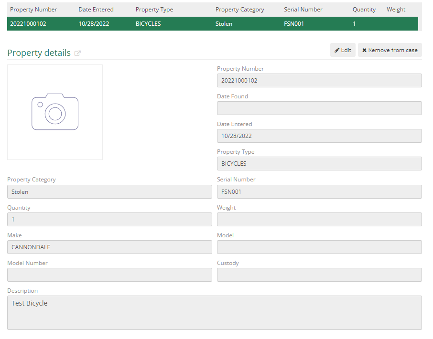Click the Edit button
The width and height of the screenshot is (433, 339).
tap(343, 50)
